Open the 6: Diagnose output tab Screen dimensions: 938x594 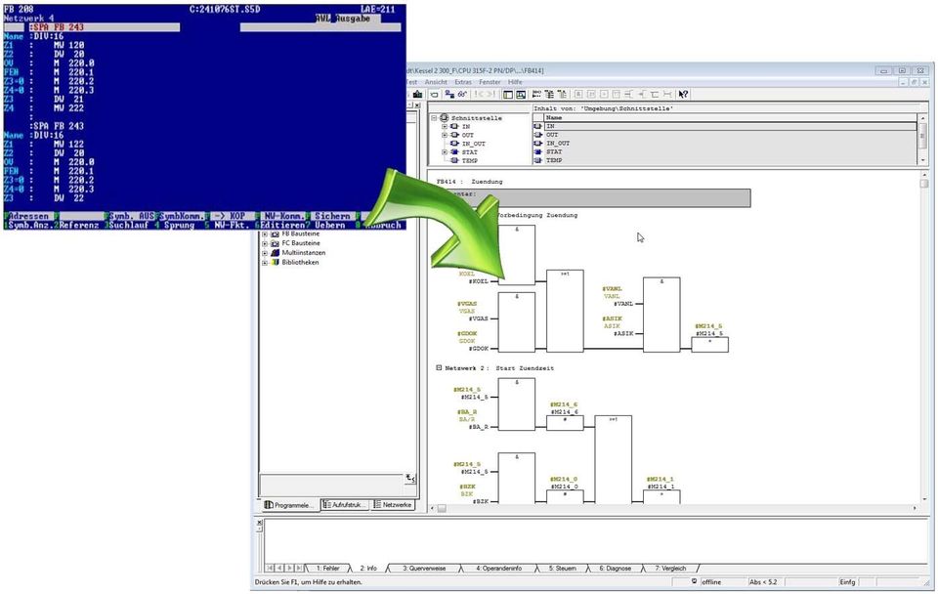(615, 569)
